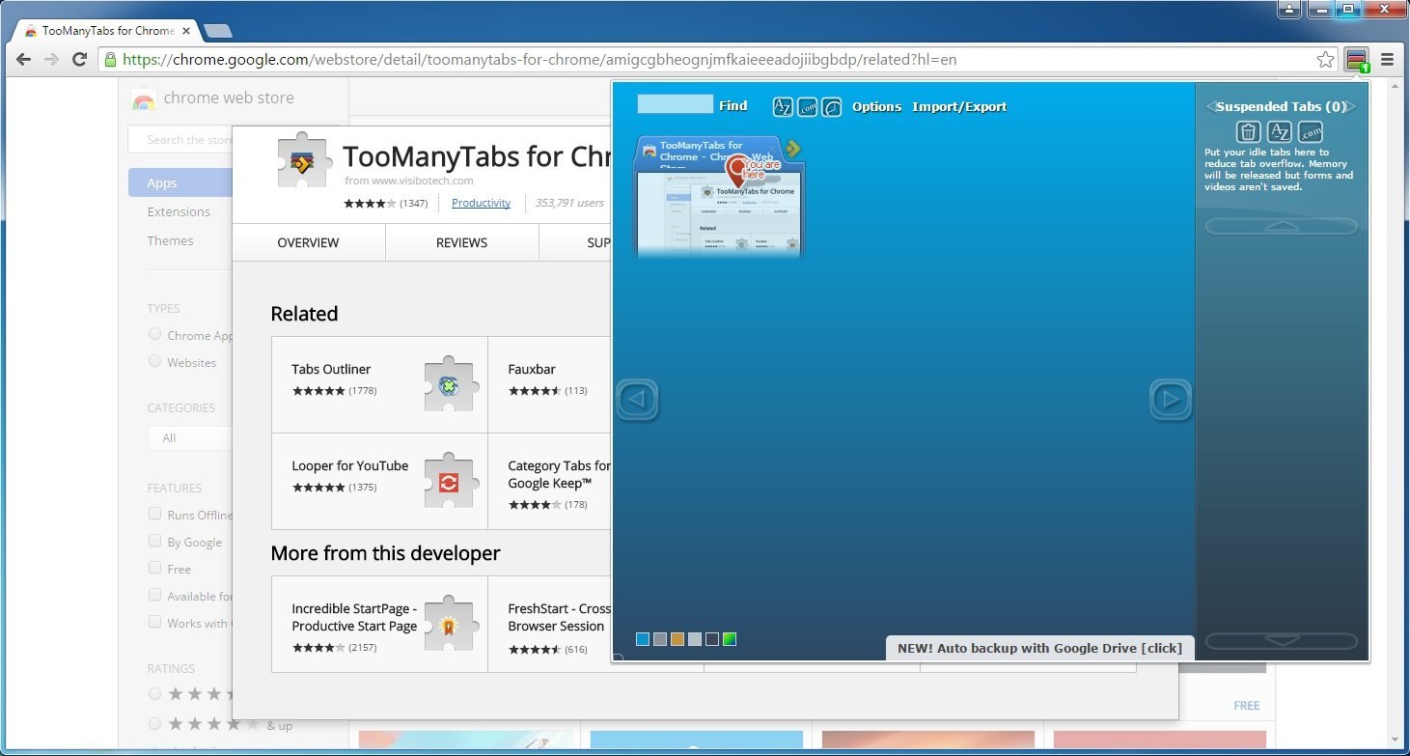Reload the current page
Screen dimensions: 1410x756
coord(80,60)
